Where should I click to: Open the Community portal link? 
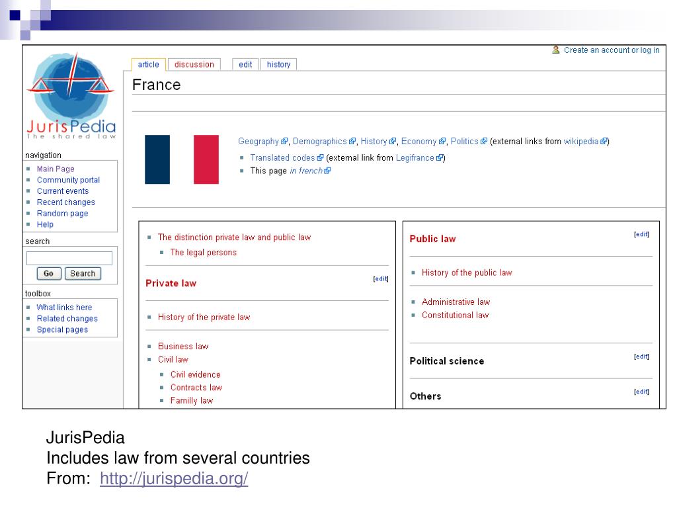pos(68,180)
